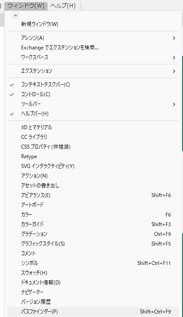Image resolution: width=183 pixels, height=317 pixels.
Task: Select the アピアランス(E) menu item
Action: point(93,195)
